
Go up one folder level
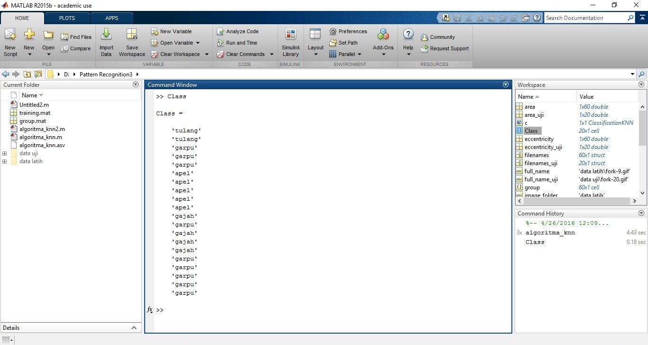pos(28,75)
